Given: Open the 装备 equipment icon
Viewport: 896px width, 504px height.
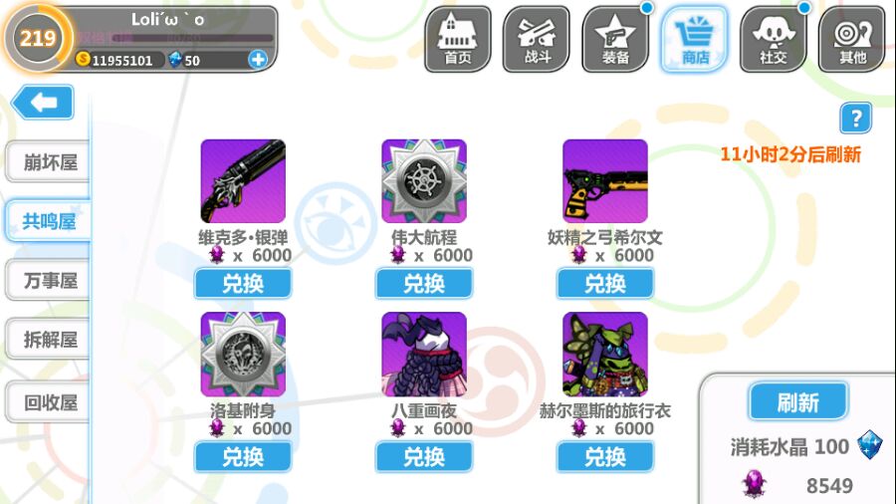Looking at the screenshot, I should [615, 40].
